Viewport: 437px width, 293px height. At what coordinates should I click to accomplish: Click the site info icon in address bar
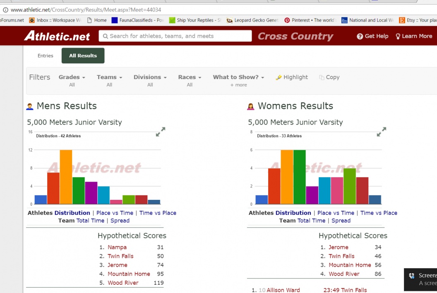[x=5, y=10]
